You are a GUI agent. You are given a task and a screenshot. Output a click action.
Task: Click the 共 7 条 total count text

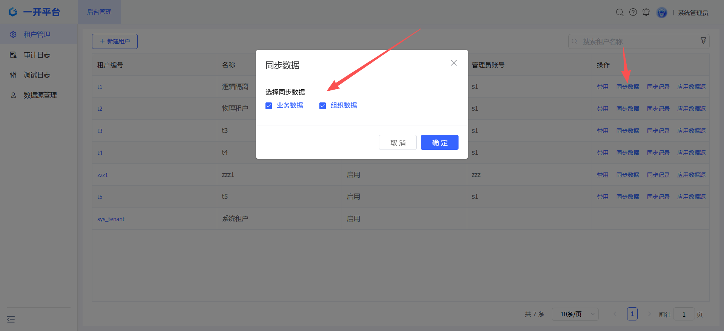(x=534, y=314)
